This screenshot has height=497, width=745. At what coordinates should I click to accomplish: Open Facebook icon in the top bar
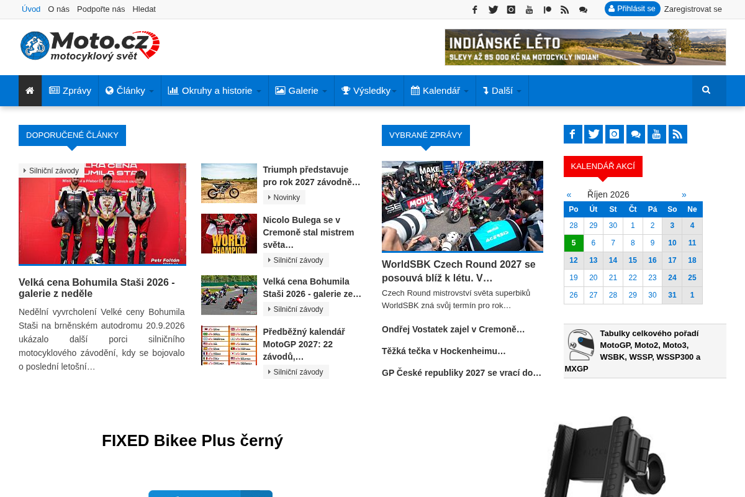[x=475, y=9]
